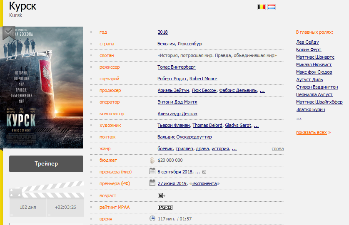This screenshot has height=225, width=349.
Task: Expand more producers ellipsis
Action: [x=262, y=91]
